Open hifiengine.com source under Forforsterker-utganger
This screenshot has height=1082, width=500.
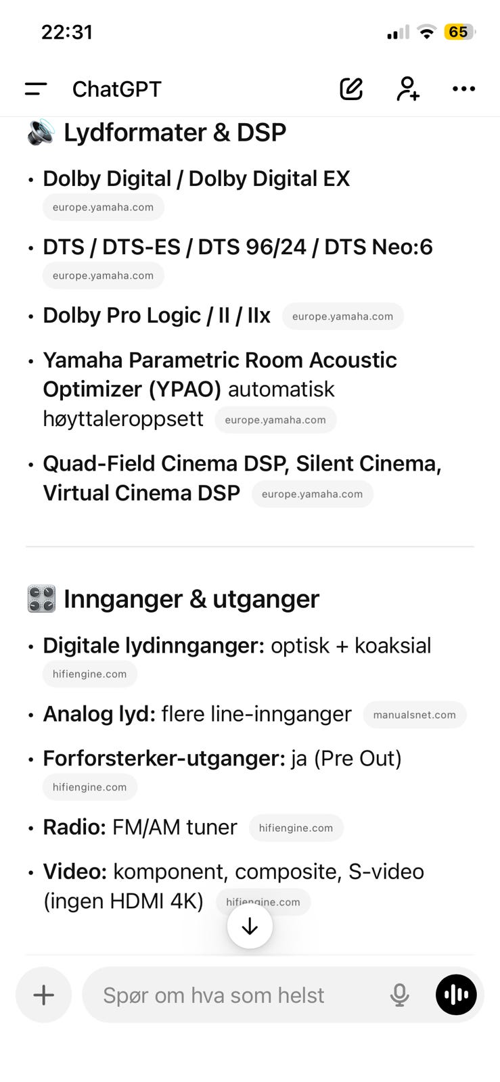coord(89,786)
